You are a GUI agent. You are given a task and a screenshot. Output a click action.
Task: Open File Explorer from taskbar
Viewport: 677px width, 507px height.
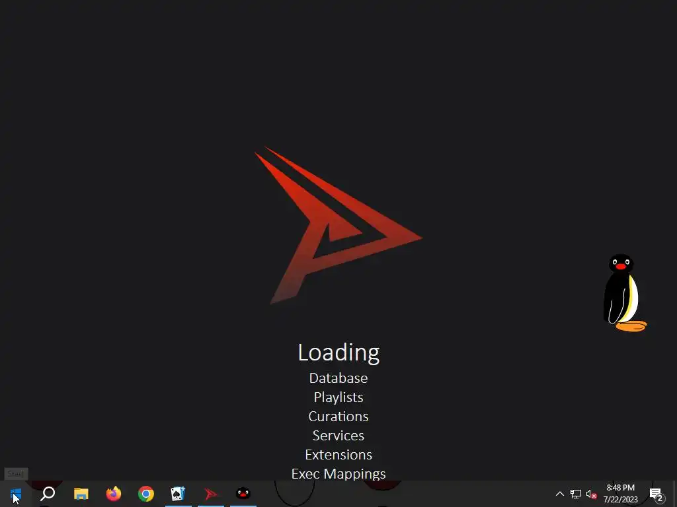[x=81, y=494]
